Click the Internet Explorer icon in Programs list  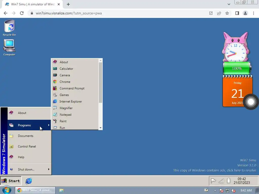55,101
